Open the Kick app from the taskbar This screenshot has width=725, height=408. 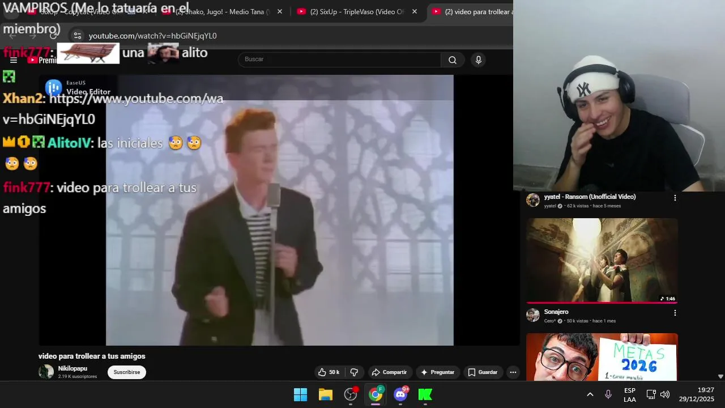(x=425, y=394)
